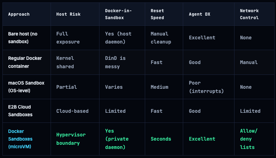
Task: Click the Full exposure cell
Action: coord(68,38)
